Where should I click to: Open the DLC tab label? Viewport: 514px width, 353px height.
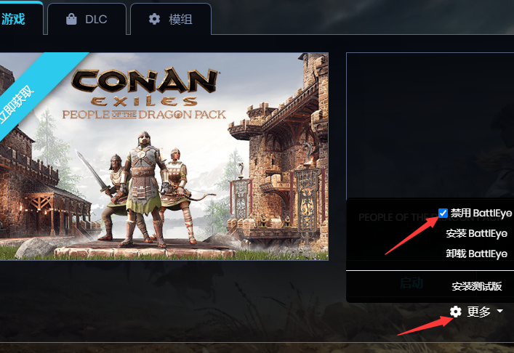click(96, 20)
